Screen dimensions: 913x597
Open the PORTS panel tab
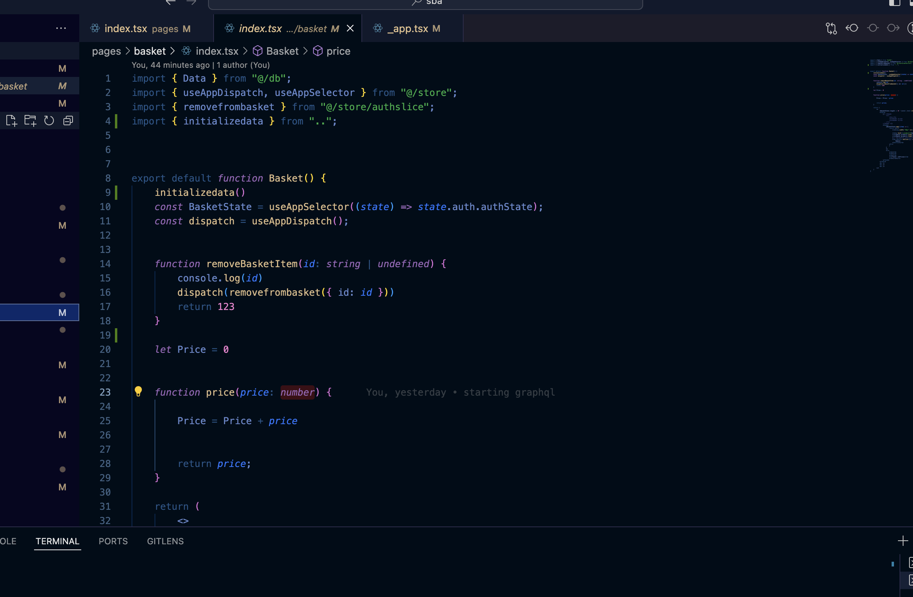coord(113,541)
